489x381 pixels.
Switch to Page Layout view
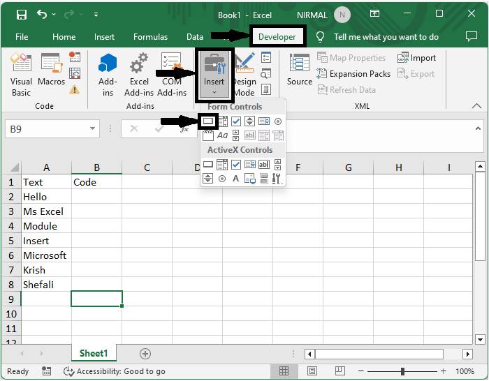click(312, 371)
